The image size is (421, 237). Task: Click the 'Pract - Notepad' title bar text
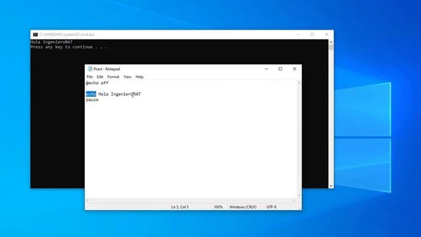(x=107, y=69)
